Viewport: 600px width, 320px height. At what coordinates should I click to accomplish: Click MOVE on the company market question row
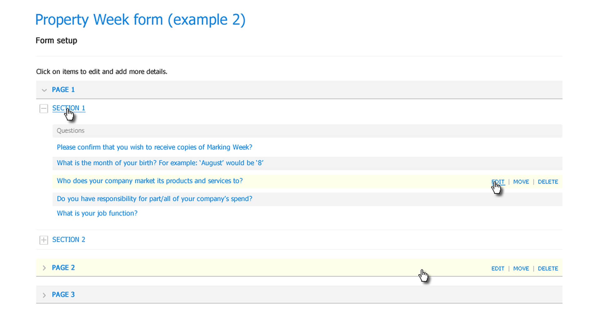[521, 182]
